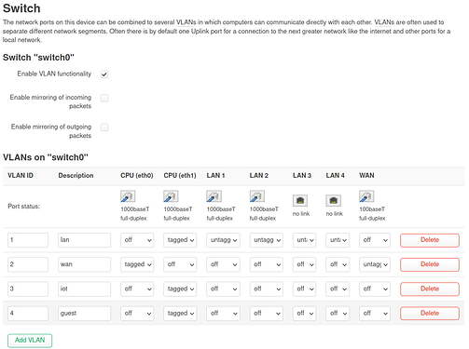Click the LAN 3 no link port icon
The image size is (469, 349).
300,201
